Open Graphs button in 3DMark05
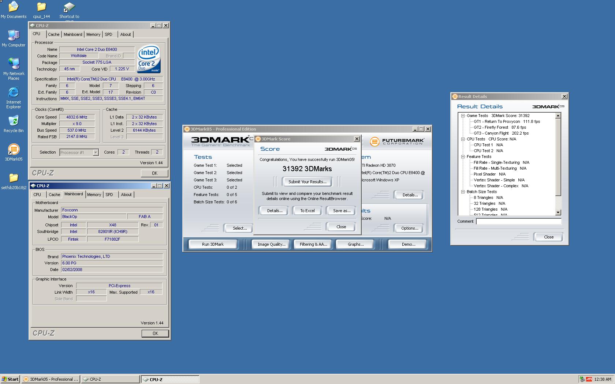 [355, 244]
